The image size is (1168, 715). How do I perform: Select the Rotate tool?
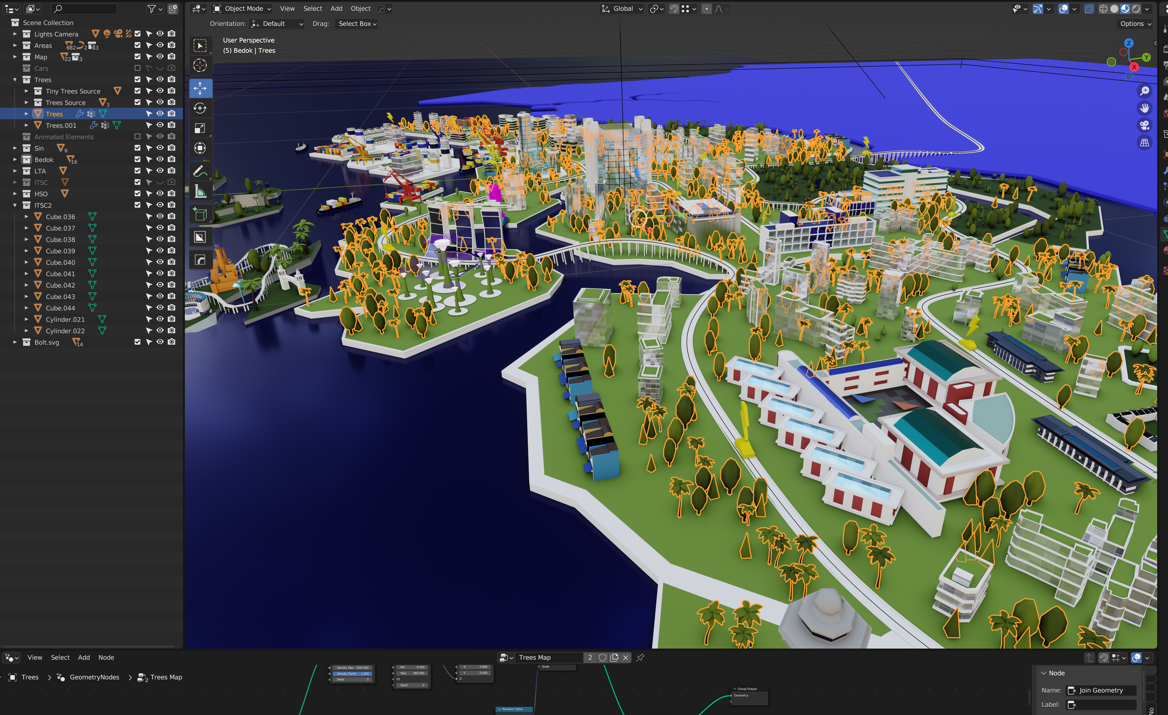(x=200, y=108)
